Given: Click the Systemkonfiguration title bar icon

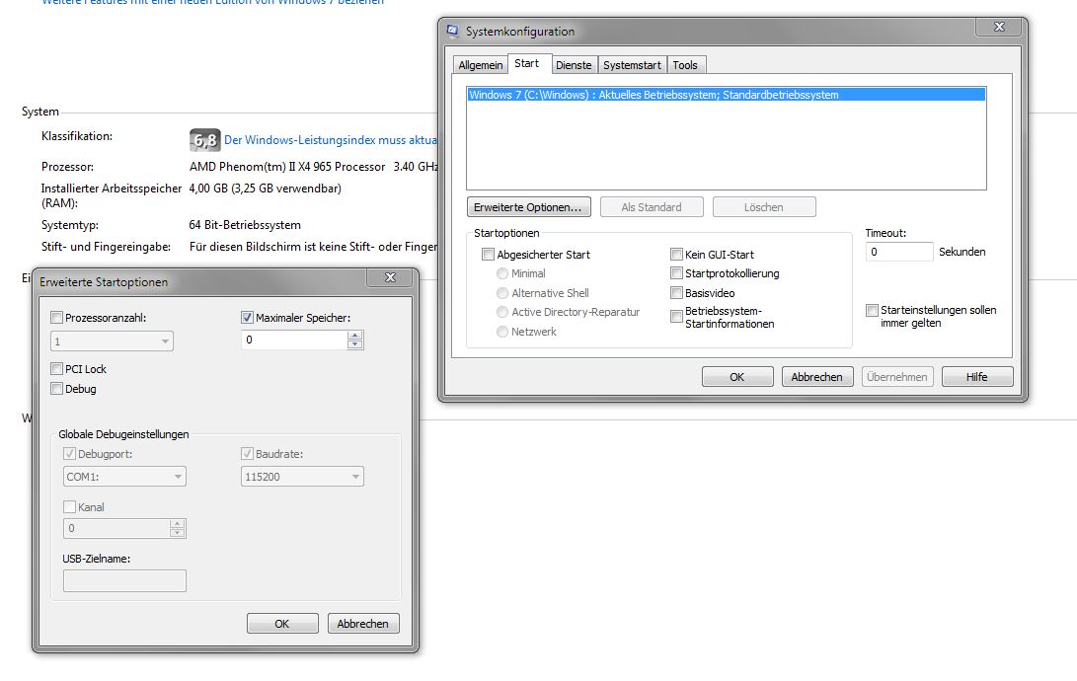Looking at the screenshot, I should (x=453, y=31).
